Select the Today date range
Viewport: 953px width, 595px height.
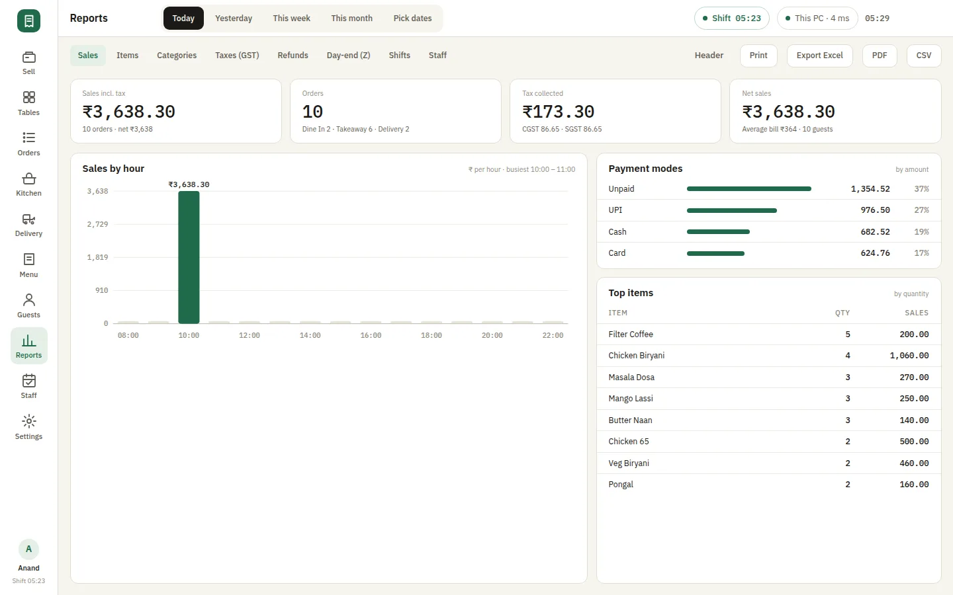click(183, 19)
